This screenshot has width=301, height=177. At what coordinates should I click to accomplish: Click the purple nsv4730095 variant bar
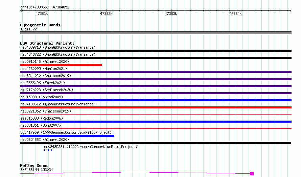pyautogui.click(x=156, y=72)
